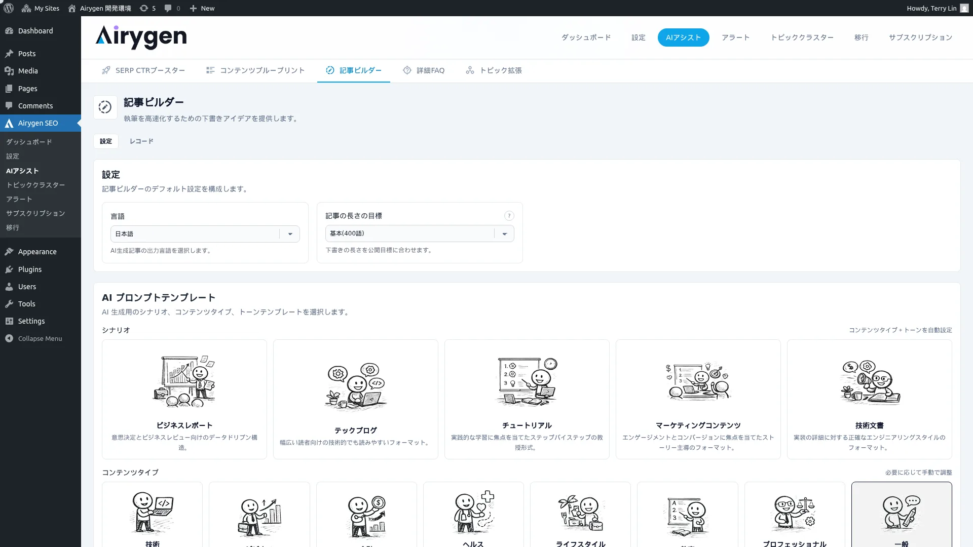This screenshot has height=547, width=973.
Task: Select the 設定 sub-tab under 記事ビルダー heading
Action: [106, 141]
